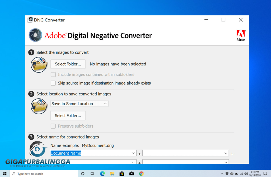271x177 pixels.
Task: Click Select Folder in step 1
Action: coord(68,64)
